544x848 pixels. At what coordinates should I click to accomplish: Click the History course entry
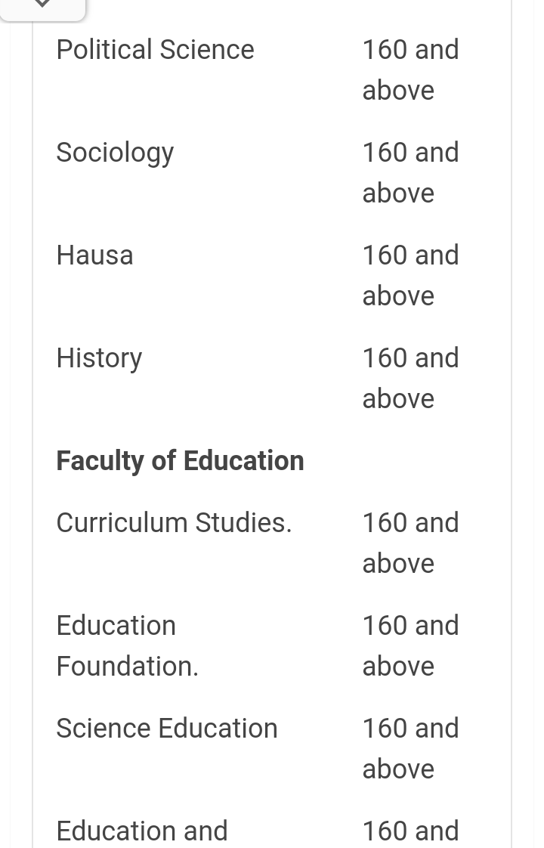click(x=100, y=358)
